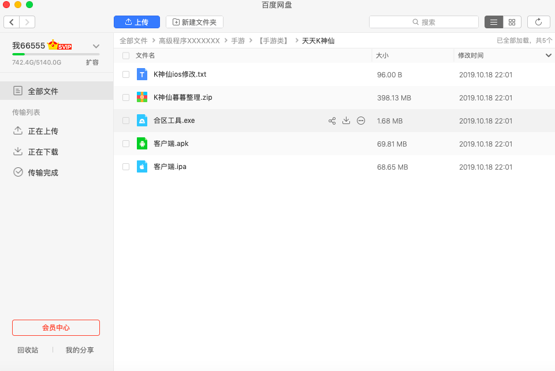Navigate to 【手游类】 in the breadcrumb
The image size is (555, 371).
[x=273, y=41]
